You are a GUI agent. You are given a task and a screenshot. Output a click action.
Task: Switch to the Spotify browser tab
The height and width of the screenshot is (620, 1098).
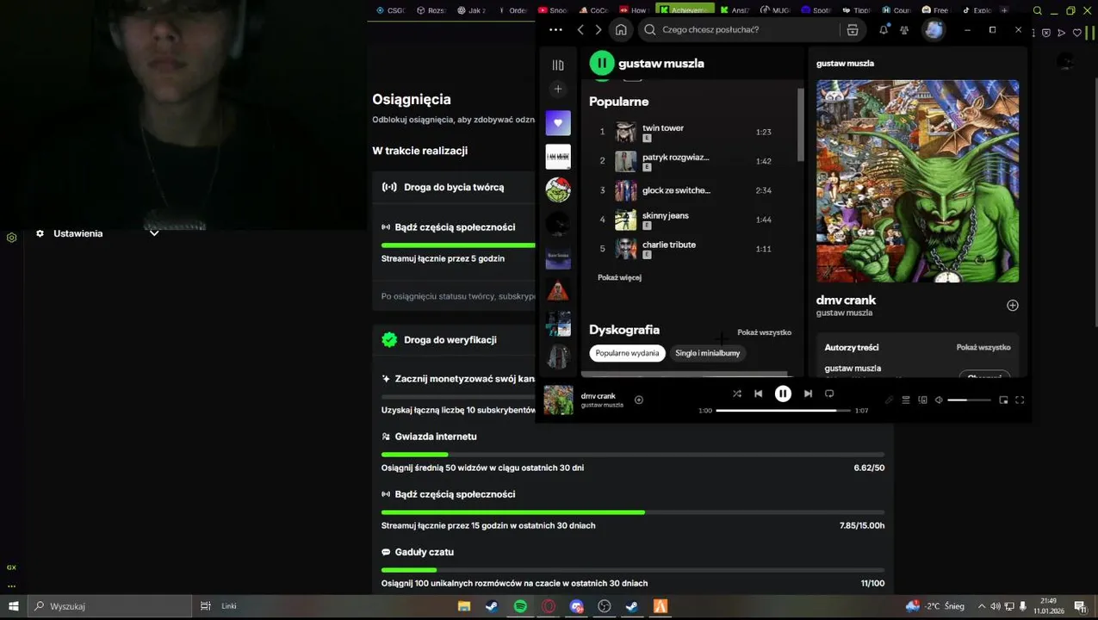[x=816, y=10]
